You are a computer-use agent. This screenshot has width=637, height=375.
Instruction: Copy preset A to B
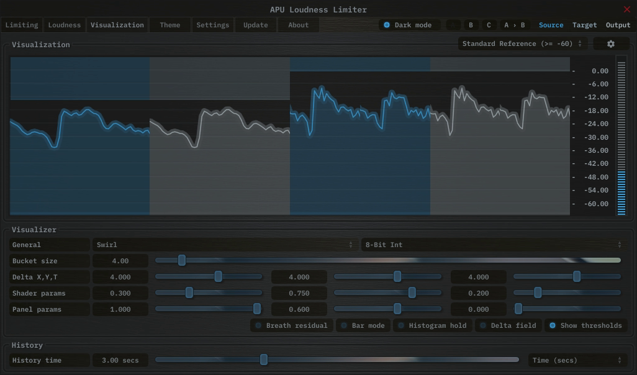(514, 25)
